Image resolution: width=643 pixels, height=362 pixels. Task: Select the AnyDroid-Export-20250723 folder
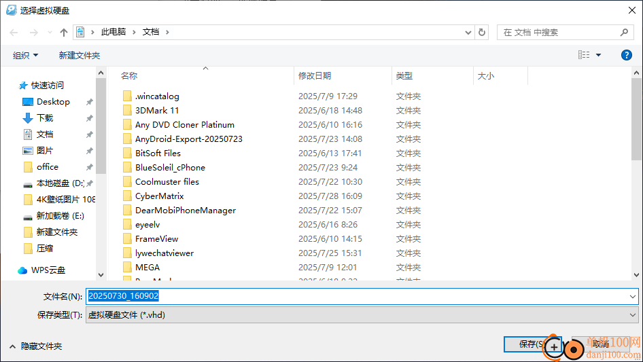coord(189,139)
